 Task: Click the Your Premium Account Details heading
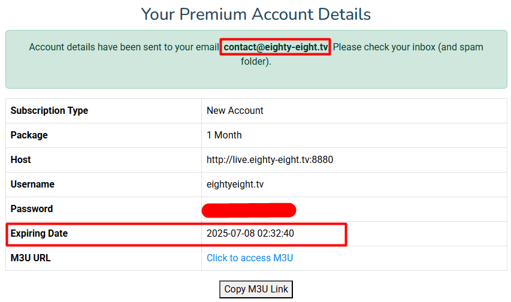pos(256,14)
